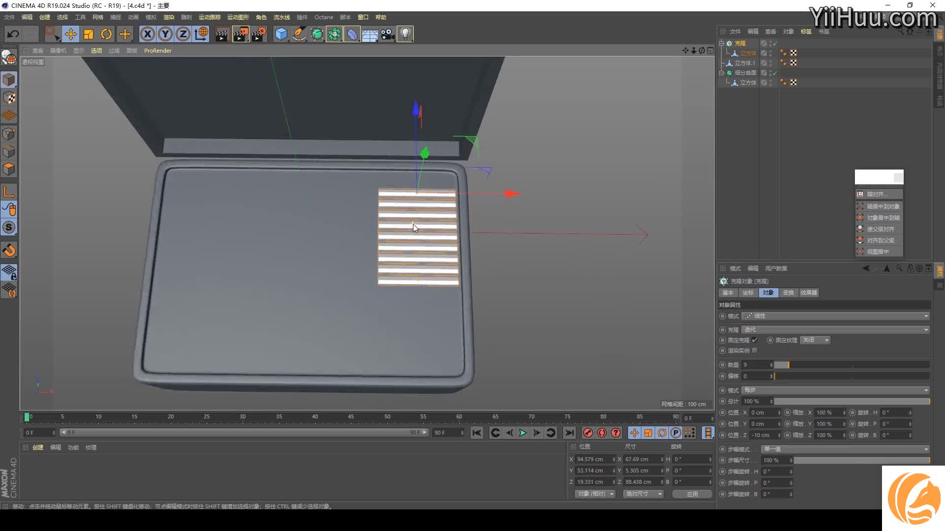Open the array modeling objects icon
The image size is (945, 531).
[334, 34]
